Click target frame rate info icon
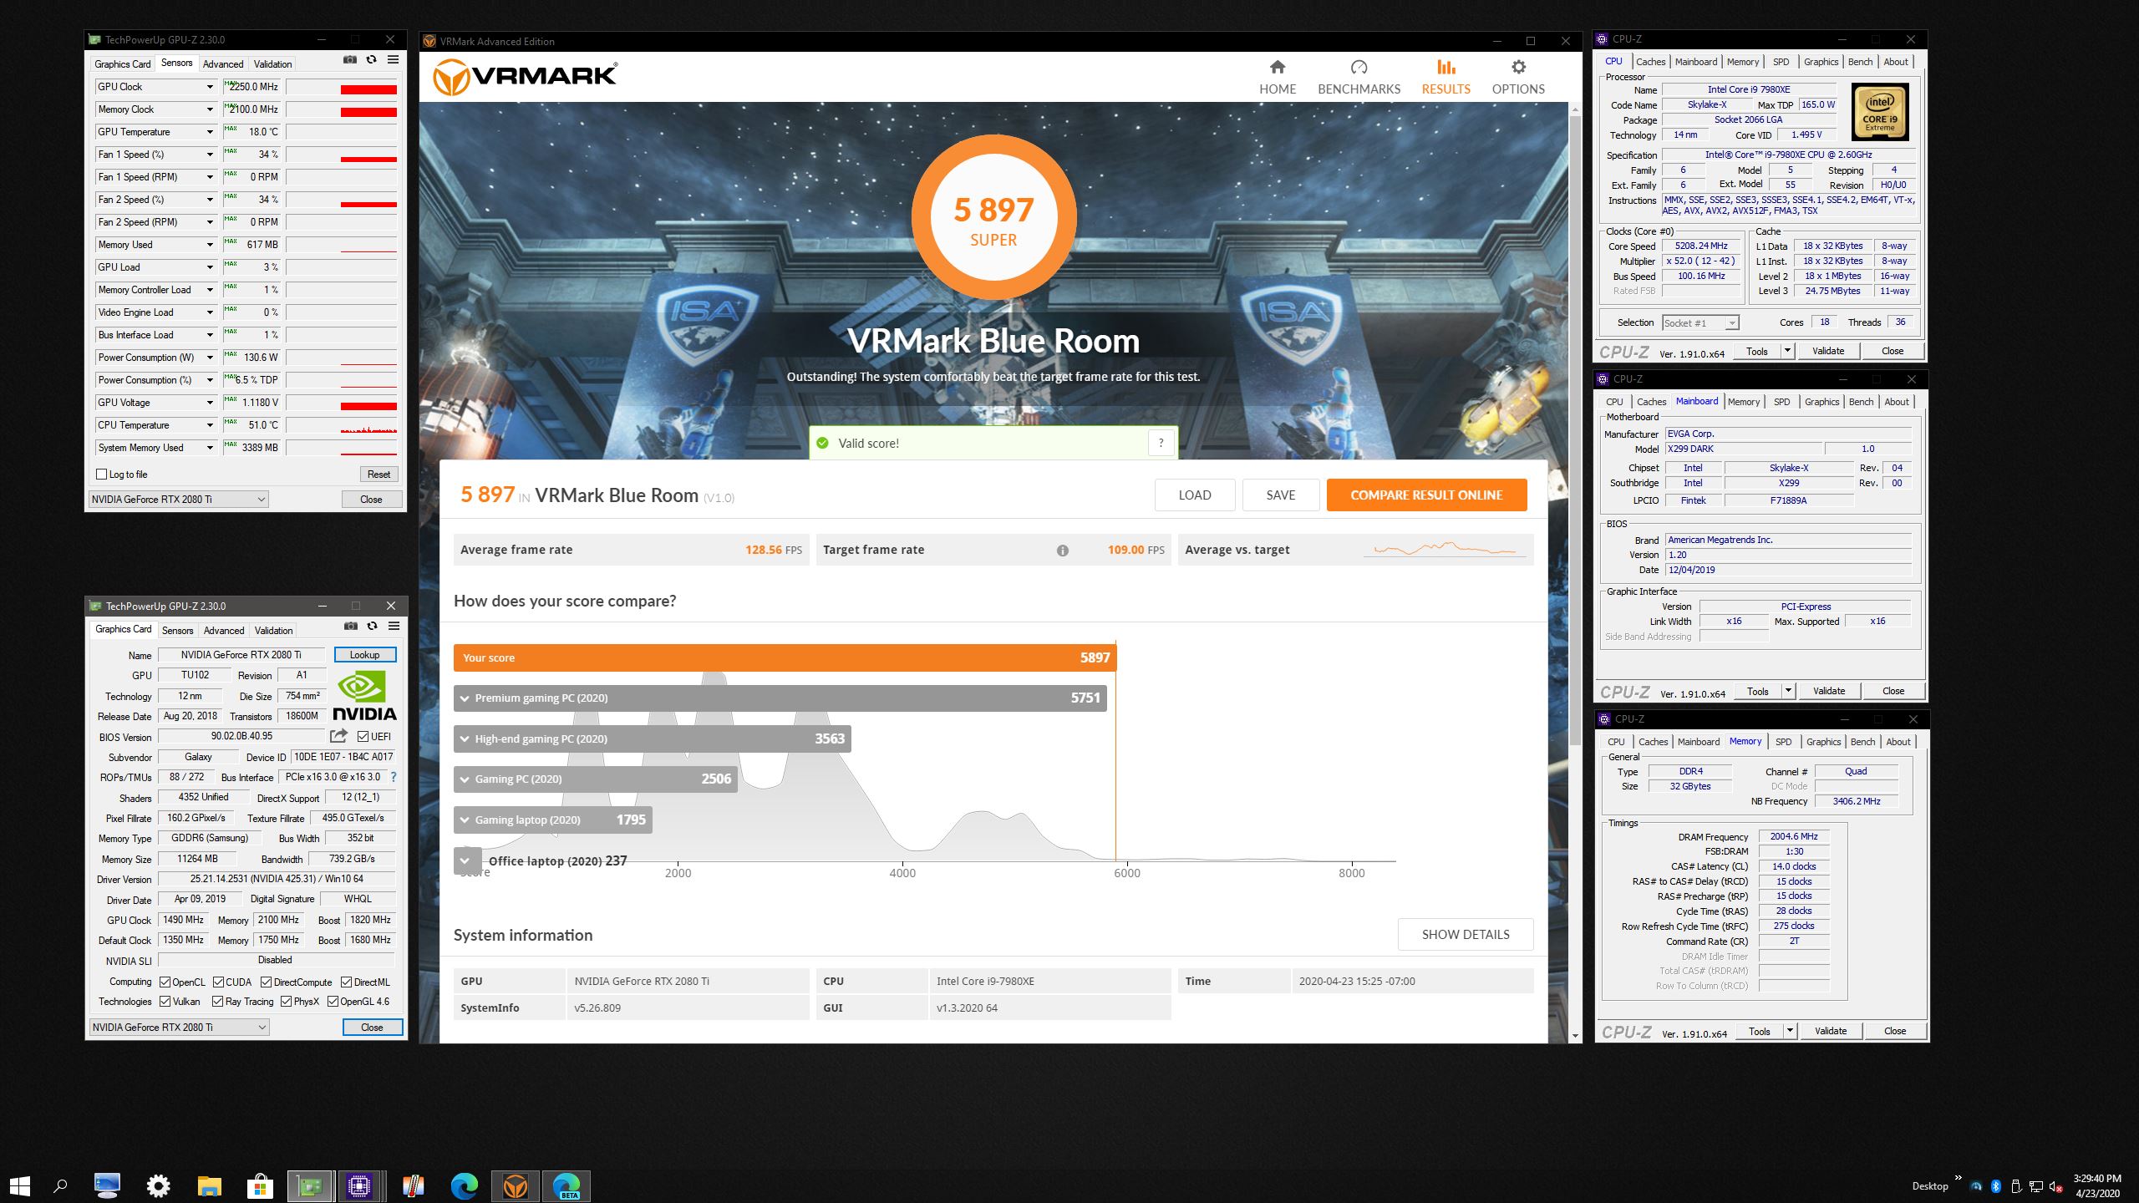Viewport: 2139px width, 1203px height. pyautogui.click(x=1062, y=551)
